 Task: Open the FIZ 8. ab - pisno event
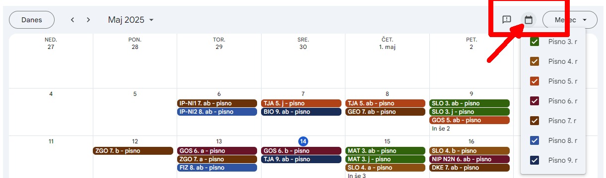tap(217, 168)
